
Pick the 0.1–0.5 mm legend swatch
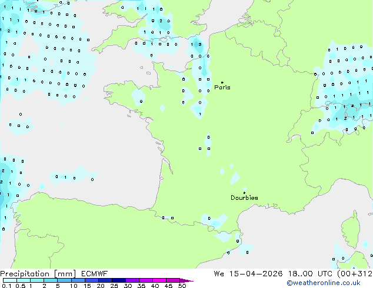(10, 280)
